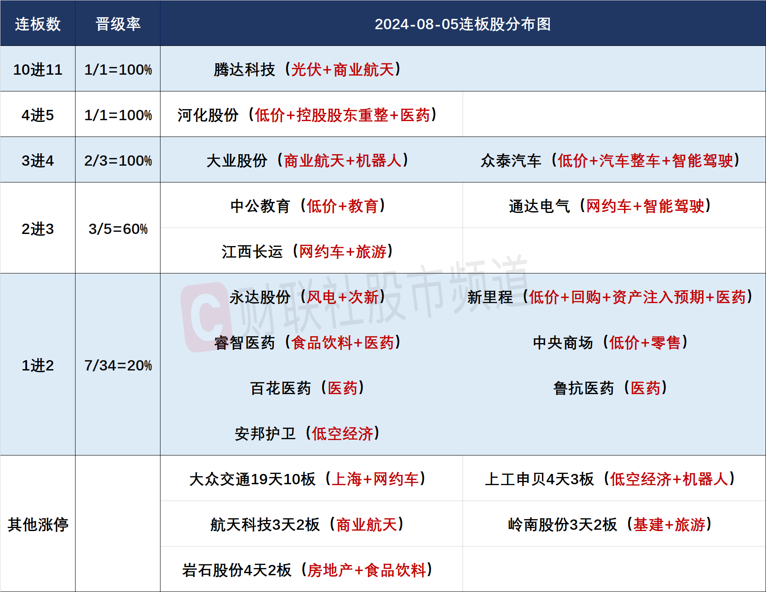
Task: Click the 10进11 row label
Action: coord(38,70)
